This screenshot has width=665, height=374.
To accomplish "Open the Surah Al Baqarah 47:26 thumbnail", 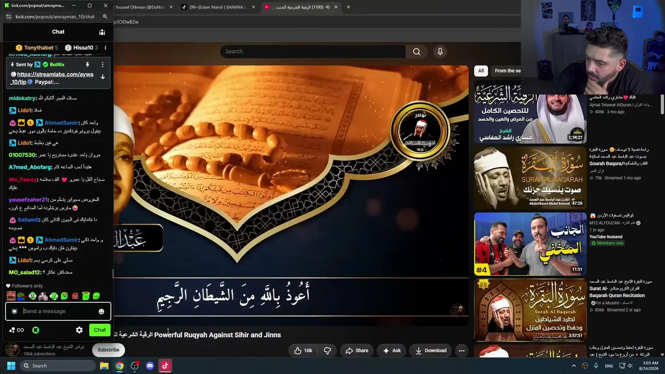I will [530, 178].
